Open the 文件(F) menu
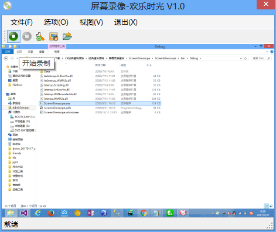The image size is (276, 232). [x=22, y=22]
